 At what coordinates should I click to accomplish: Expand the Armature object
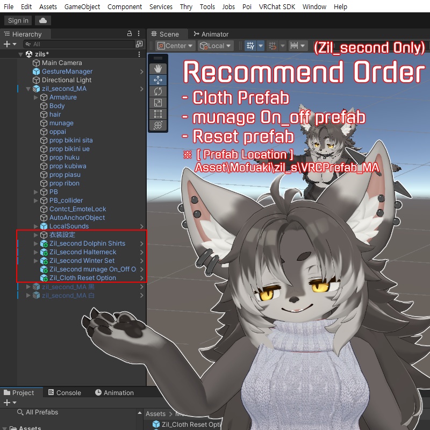pos(35,97)
